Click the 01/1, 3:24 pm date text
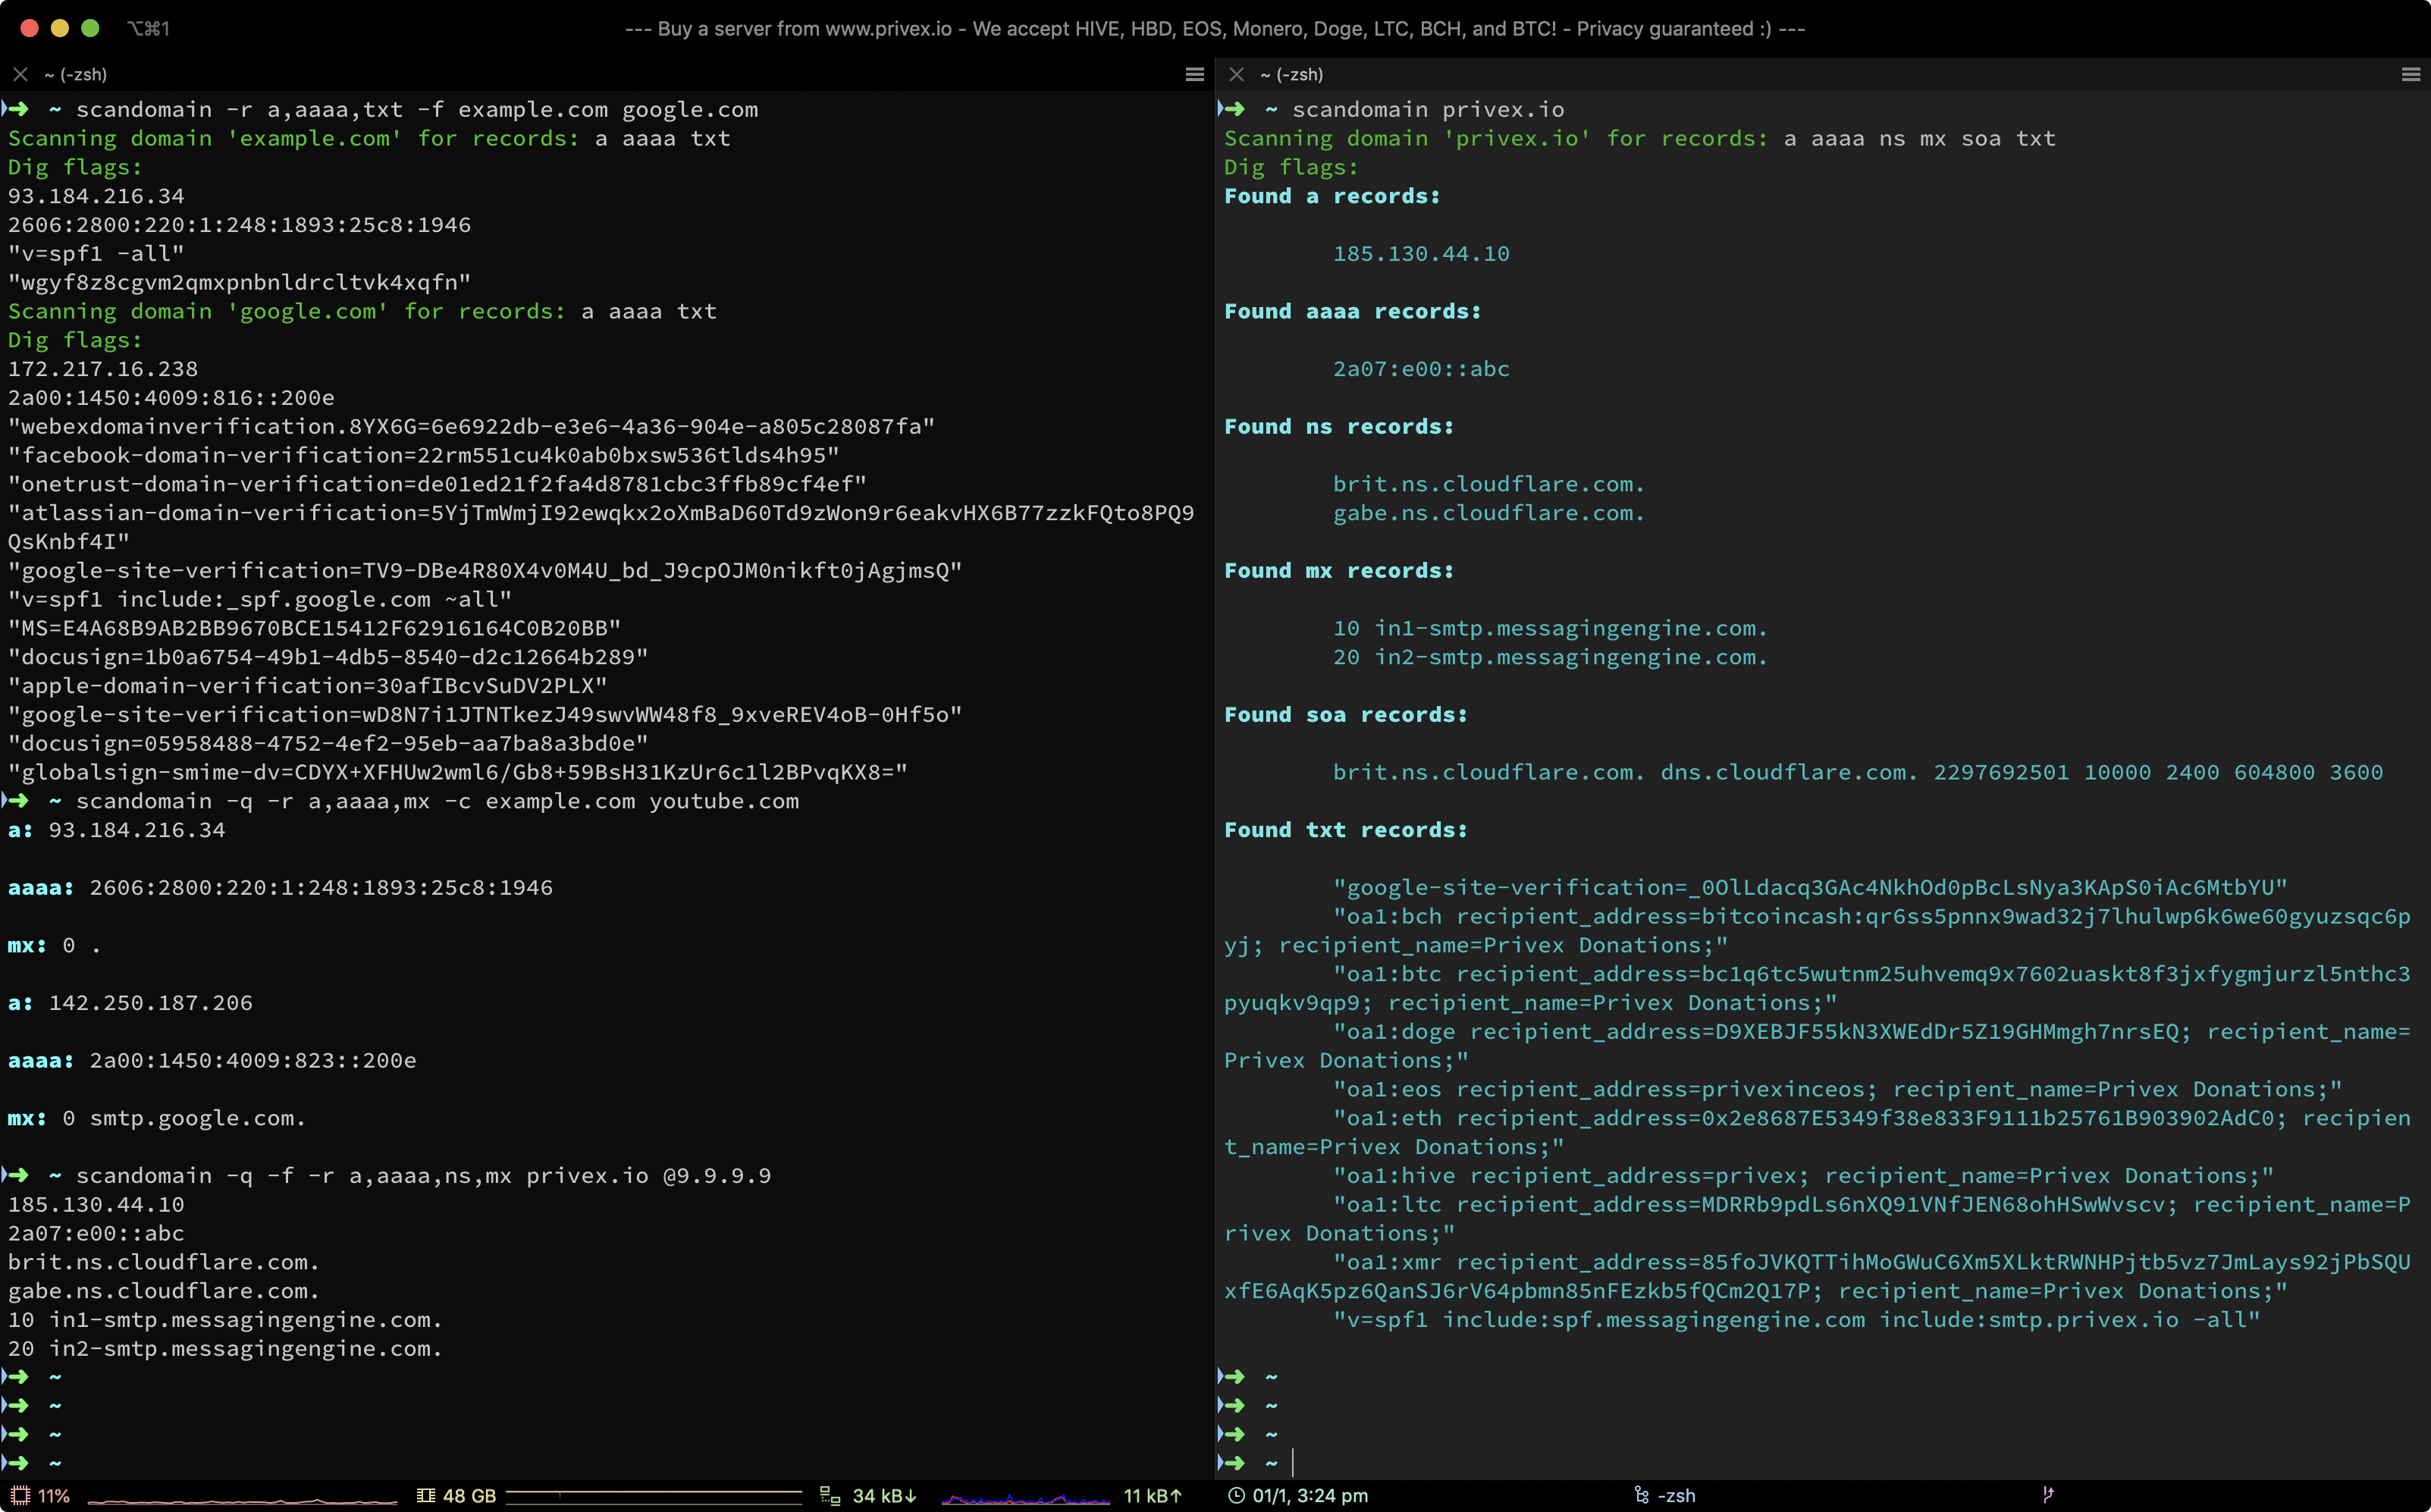The width and height of the screenshot is (2431, 1512). tap(1310, 1496)
